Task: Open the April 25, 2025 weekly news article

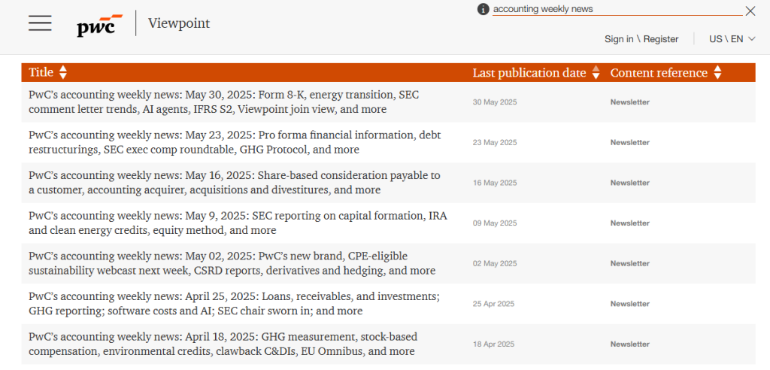Action: point(234,304)
